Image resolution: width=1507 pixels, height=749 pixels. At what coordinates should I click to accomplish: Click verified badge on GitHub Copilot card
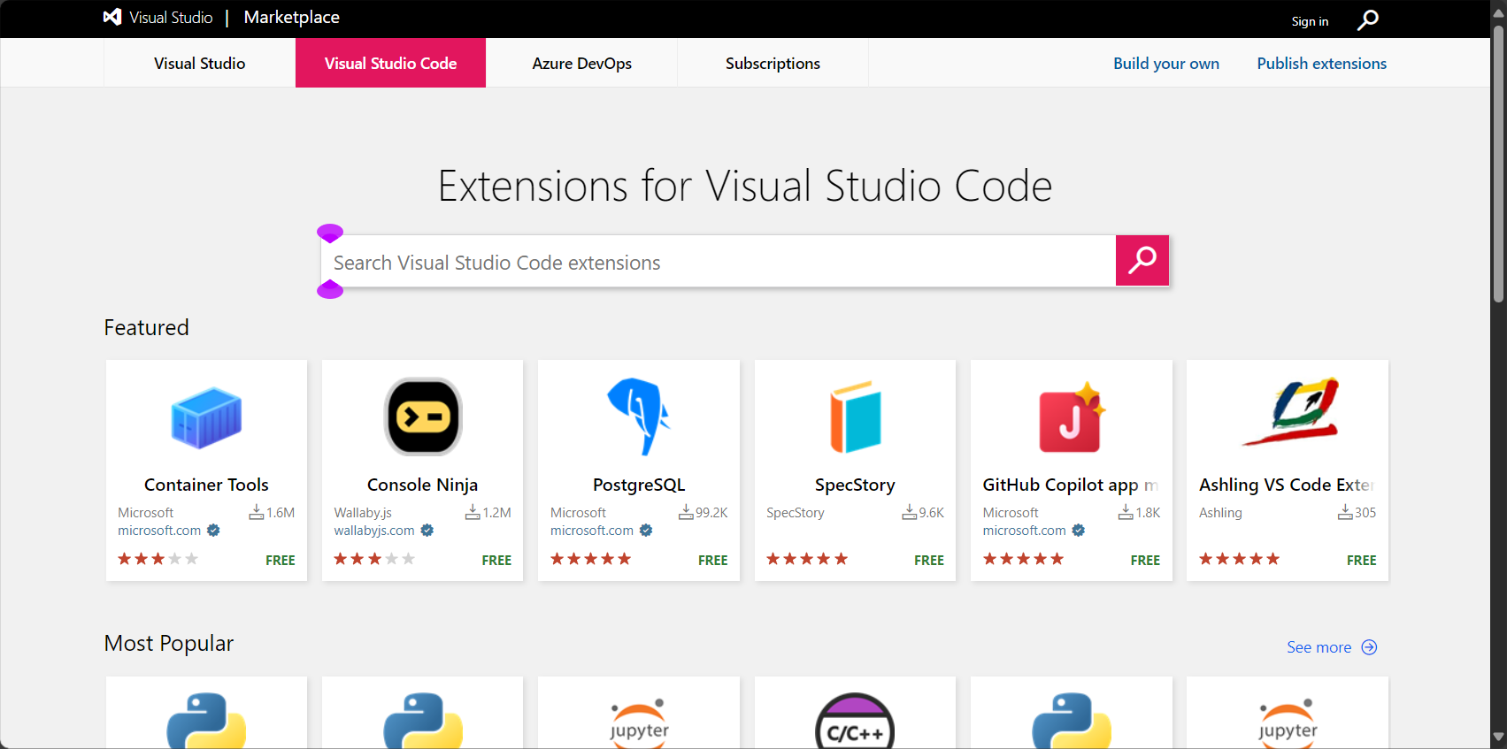[x=1079, y=531]
